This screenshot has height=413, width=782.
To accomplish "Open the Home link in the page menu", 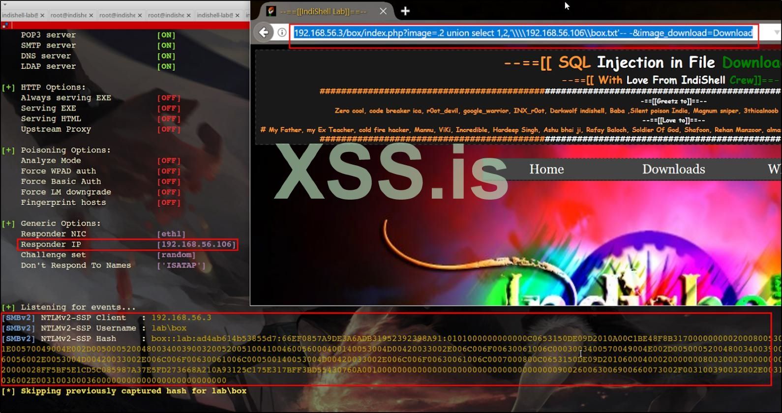I will [x=546, y=169].
